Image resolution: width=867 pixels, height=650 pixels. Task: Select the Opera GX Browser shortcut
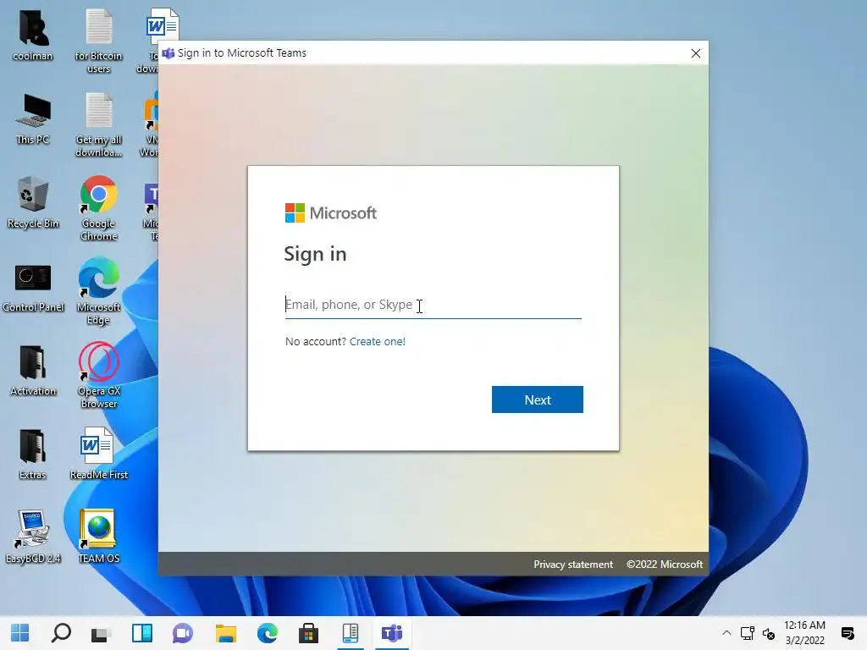tap(98, 376)
